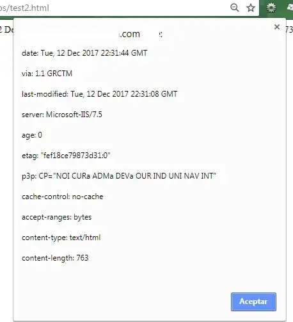Bookmark this page with the star icon

[251, 8]
